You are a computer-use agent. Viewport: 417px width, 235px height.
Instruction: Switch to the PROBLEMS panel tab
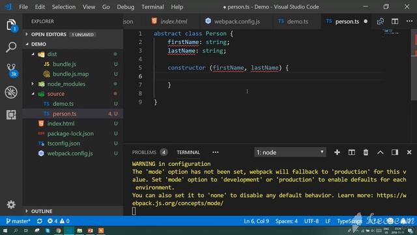144,152
